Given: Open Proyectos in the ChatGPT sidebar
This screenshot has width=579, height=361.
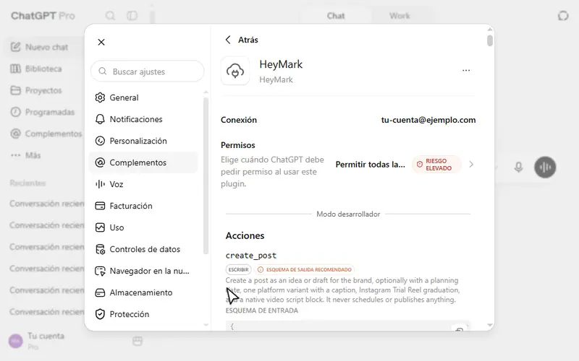Looking at the screenshot, I should (36, 90).
